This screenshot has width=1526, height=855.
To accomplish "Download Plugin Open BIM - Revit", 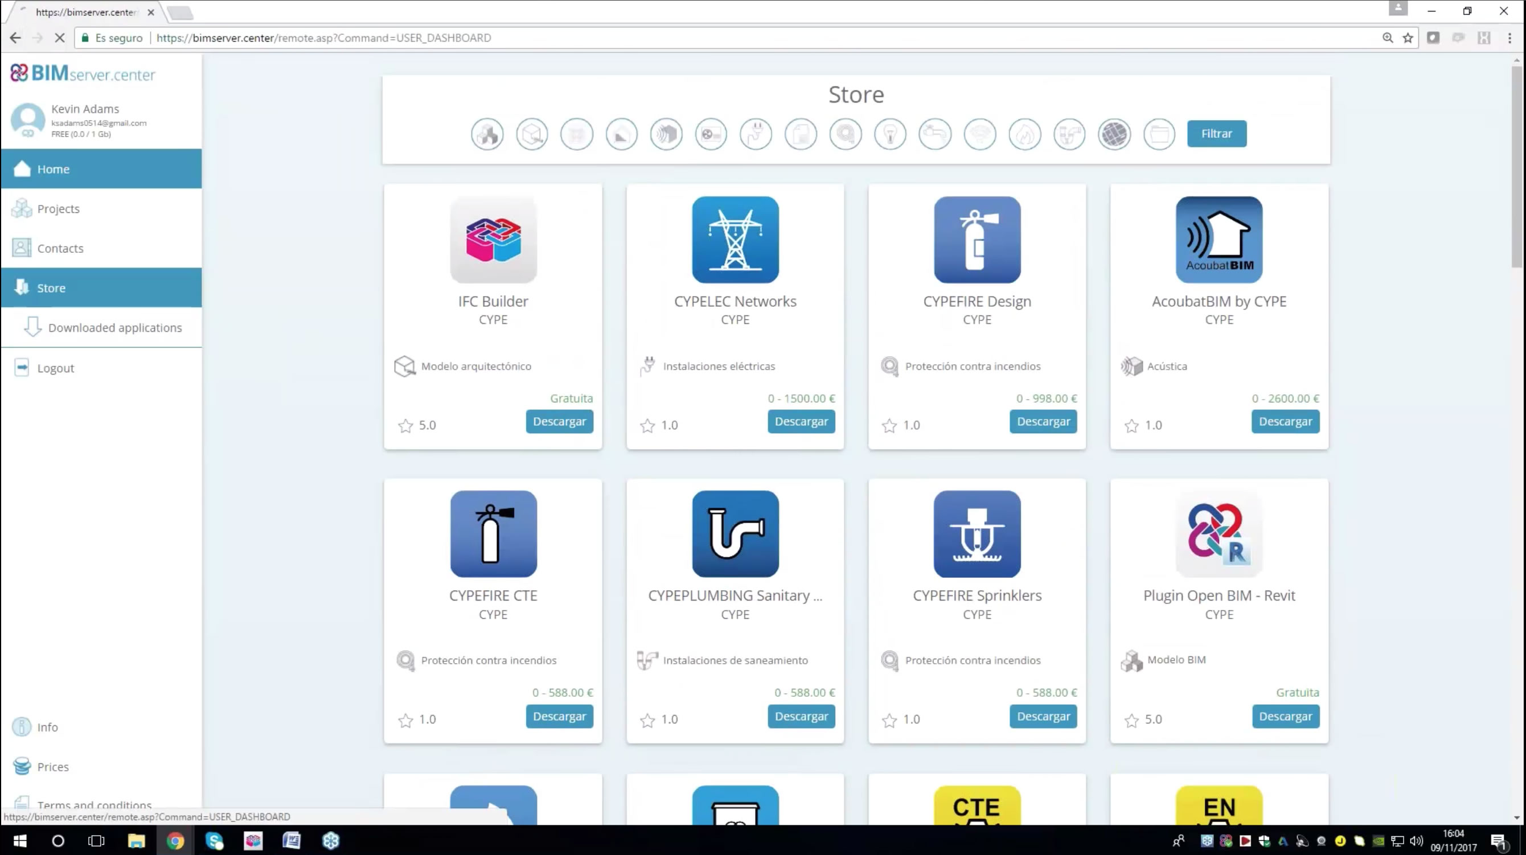I will coord(1285,717).
